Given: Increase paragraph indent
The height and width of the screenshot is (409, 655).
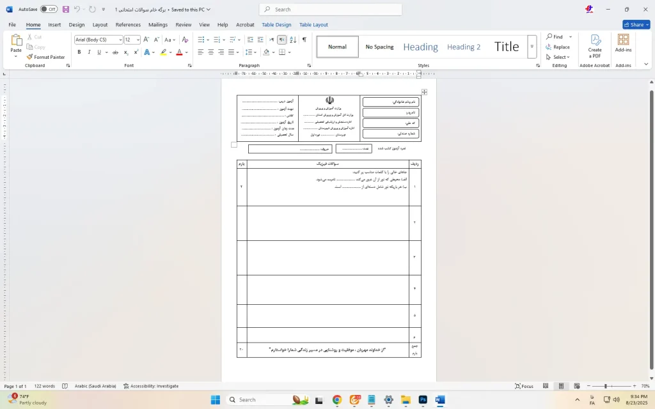Looking at the screenshot, I should [260, 40].
